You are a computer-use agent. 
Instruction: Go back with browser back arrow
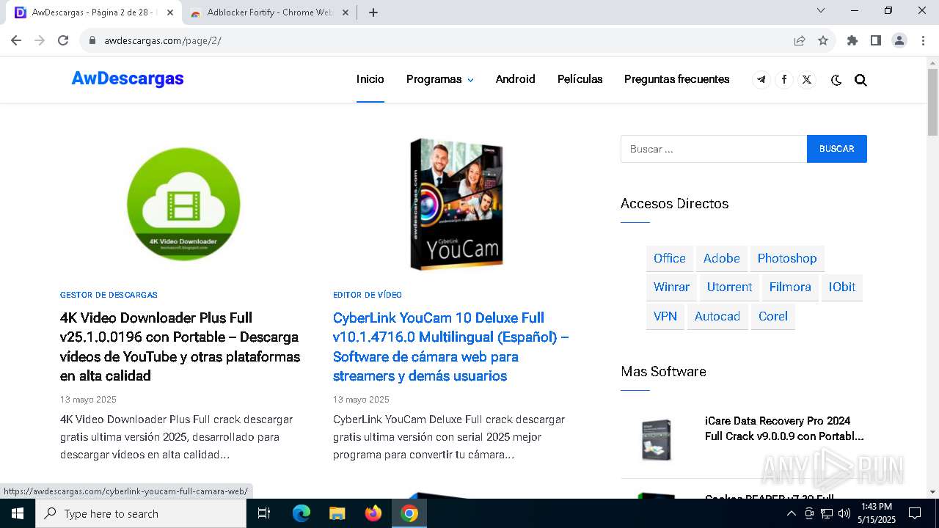coord(16,40)
